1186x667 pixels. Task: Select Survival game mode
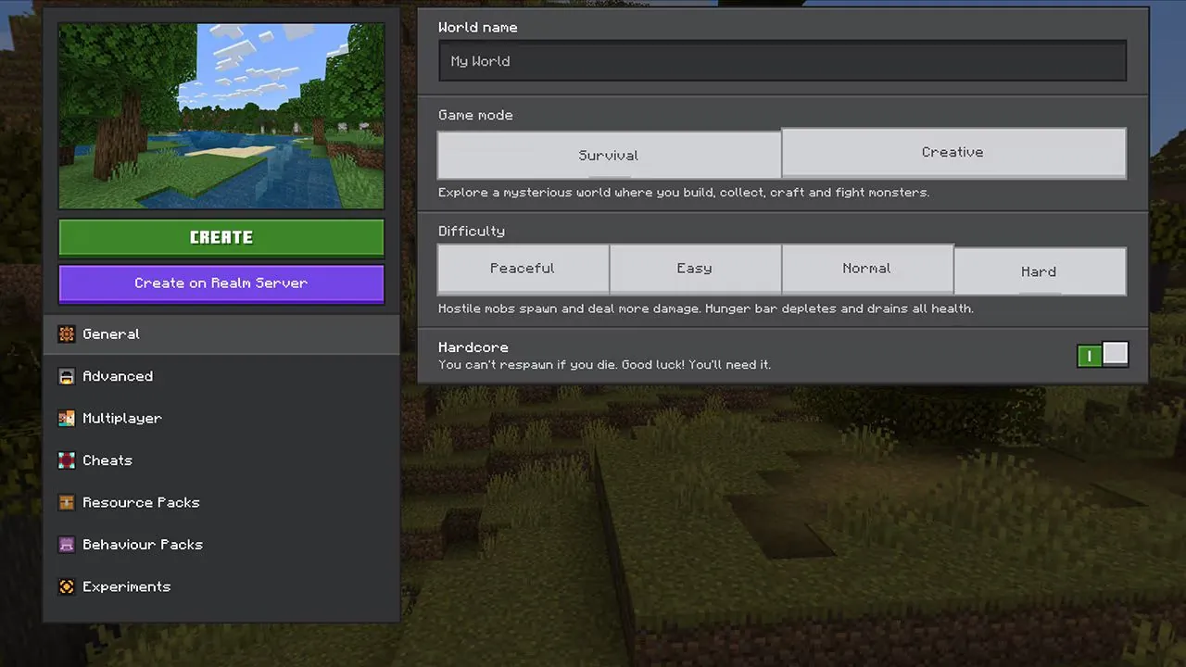(x=609, y=155)
